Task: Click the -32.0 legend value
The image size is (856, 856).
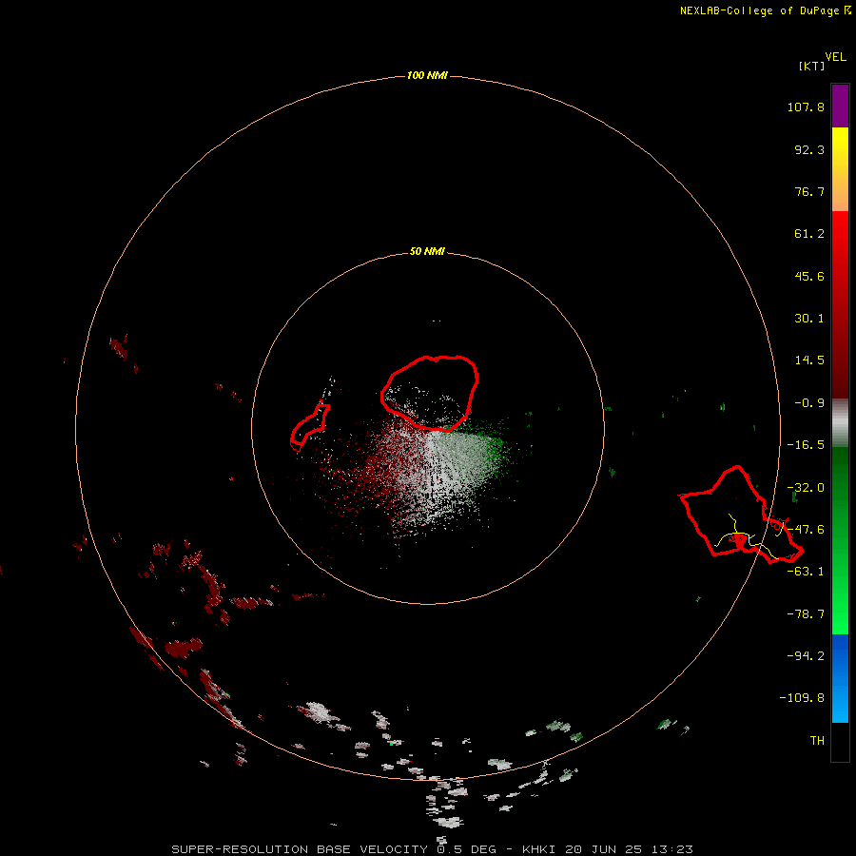Action: click(806, 488)
